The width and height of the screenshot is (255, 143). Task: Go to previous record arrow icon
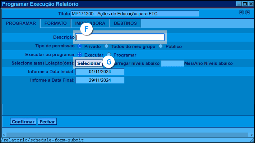(x=241, y=12)
